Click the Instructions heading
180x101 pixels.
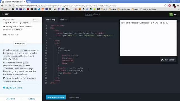(x=20, y=43)
